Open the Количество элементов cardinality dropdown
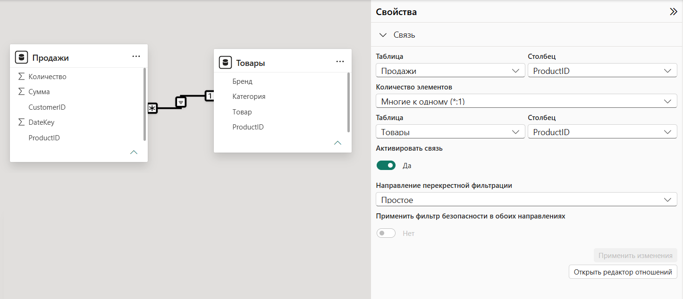The image size is (683, 299). click(x=526, y=101)
